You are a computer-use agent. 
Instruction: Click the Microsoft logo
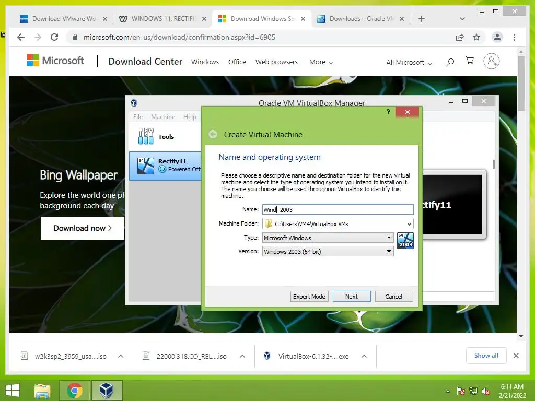tap(55, 61)
